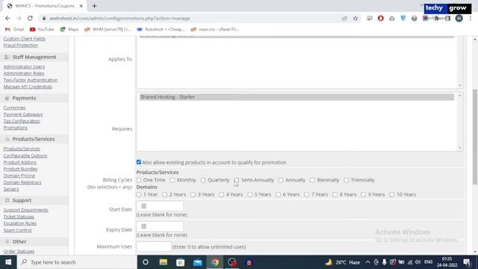Viewport: 478px width, 269px height.
Task: Check the Annually billing cycle
Action: click(x=281, y=180)
